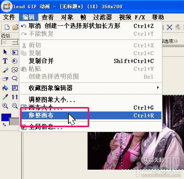Screen dimensions: 184x179
Task: Select the paint bucket fill tool
Action: pyautogui.click(x=5, y=88)
